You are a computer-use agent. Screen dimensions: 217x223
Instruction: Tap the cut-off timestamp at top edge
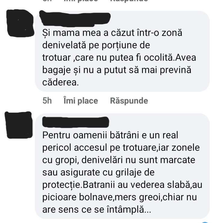tap(47, 1)
